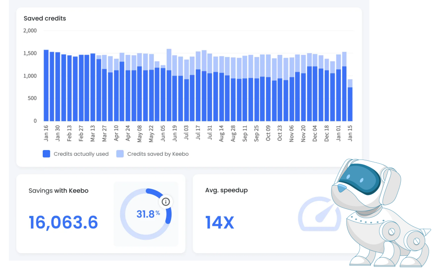This screenshot has height=269, width=438.
Task: Click the Nov 20 axis date label
Action: point(303,133)
